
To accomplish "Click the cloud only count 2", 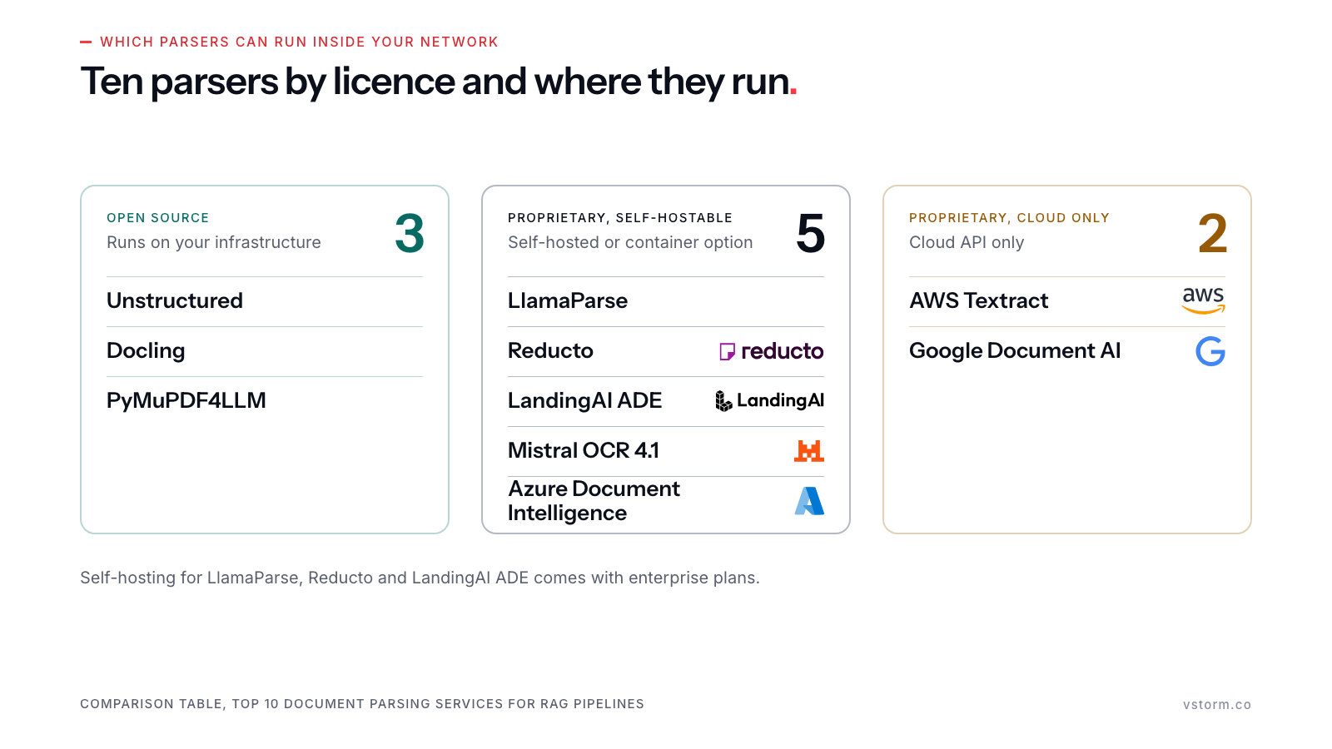I will [1212, 234].
